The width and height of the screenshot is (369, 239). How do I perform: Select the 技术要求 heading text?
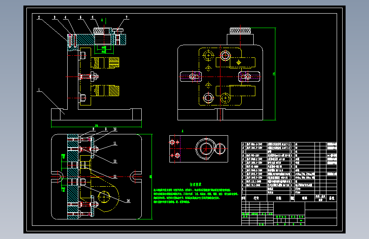pos(195,185)
